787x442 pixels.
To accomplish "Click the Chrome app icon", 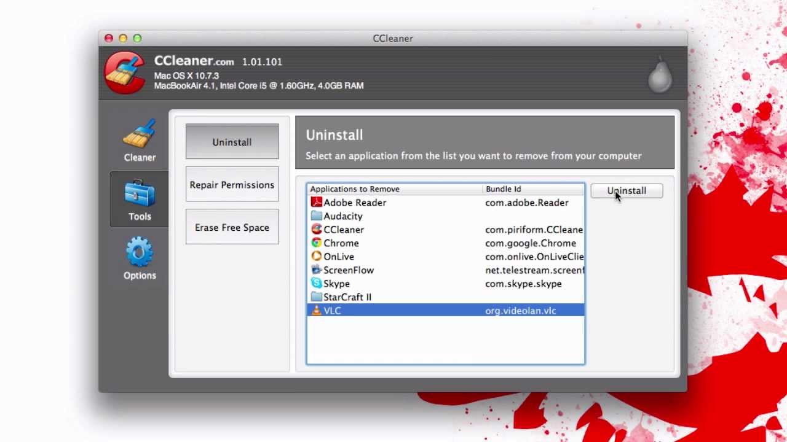I will click(x=316, y=242).
